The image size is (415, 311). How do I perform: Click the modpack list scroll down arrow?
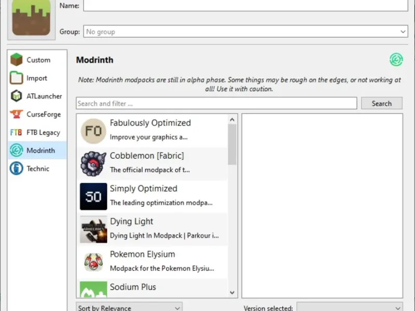[232, 292]
